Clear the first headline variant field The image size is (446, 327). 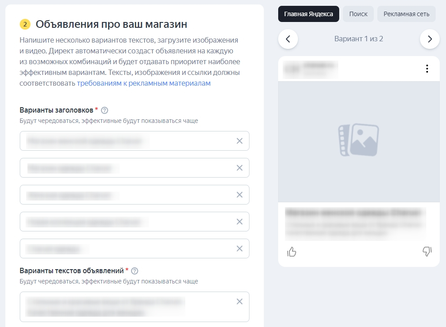tap(240, 141)
